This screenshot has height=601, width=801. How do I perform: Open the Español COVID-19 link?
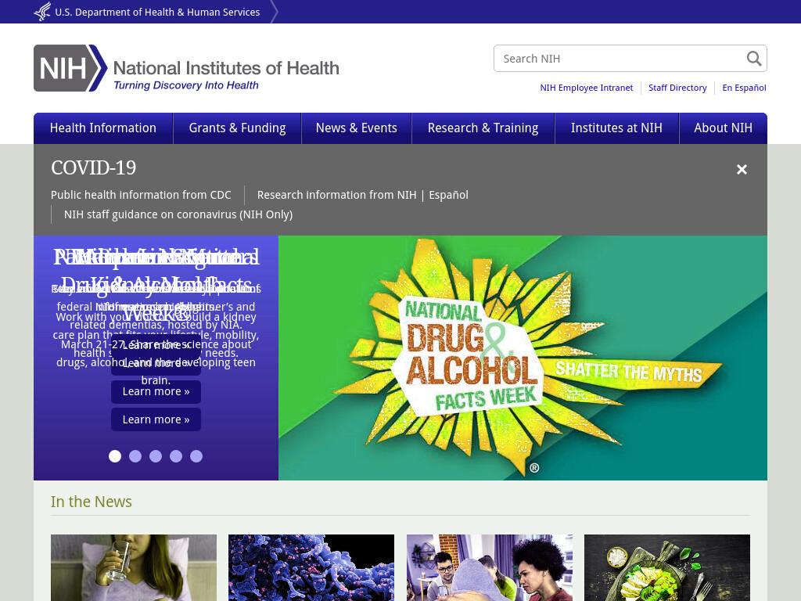[x=448, y=195]
